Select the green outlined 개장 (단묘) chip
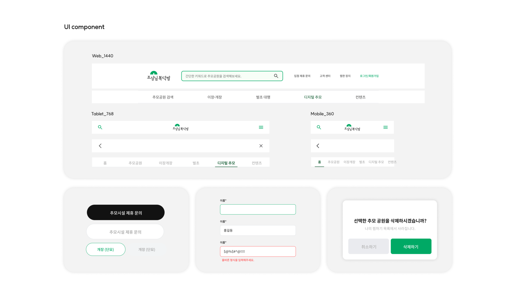Image resolution: width=519 pixels, height=291 pixels. point(105,249)
